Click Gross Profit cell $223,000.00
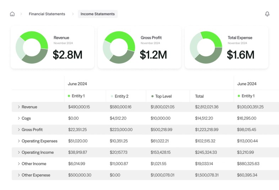The width and height of the screenshot is (279, 190). click(121, 130)
